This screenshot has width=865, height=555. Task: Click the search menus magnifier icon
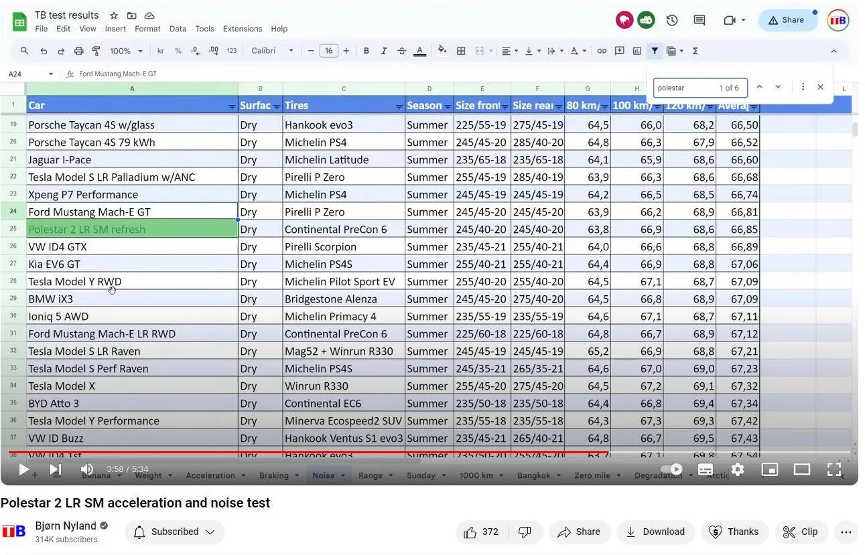(25, 51)
